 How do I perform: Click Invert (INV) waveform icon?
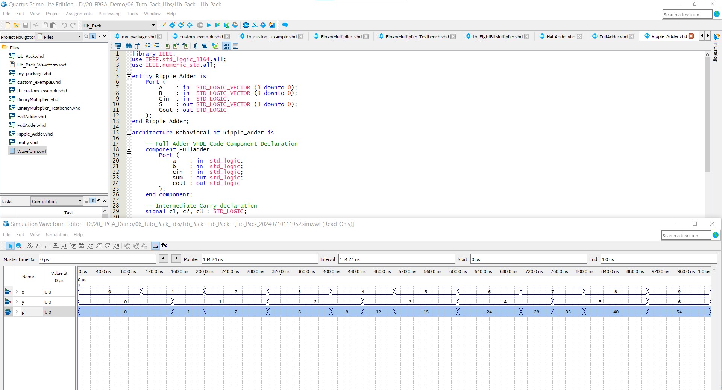pos(82,246)
